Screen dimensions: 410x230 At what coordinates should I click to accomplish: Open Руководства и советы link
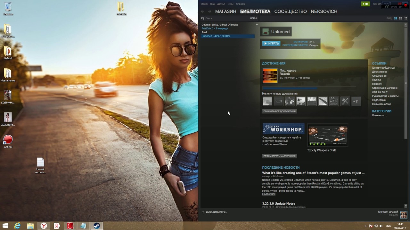click(x=385, y=96)
